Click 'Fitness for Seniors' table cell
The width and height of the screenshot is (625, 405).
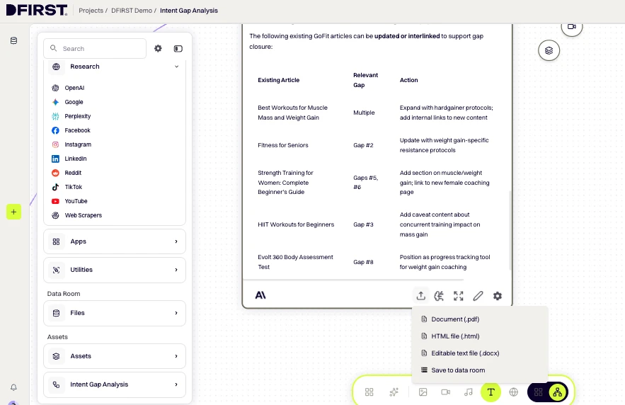[283, 145]
